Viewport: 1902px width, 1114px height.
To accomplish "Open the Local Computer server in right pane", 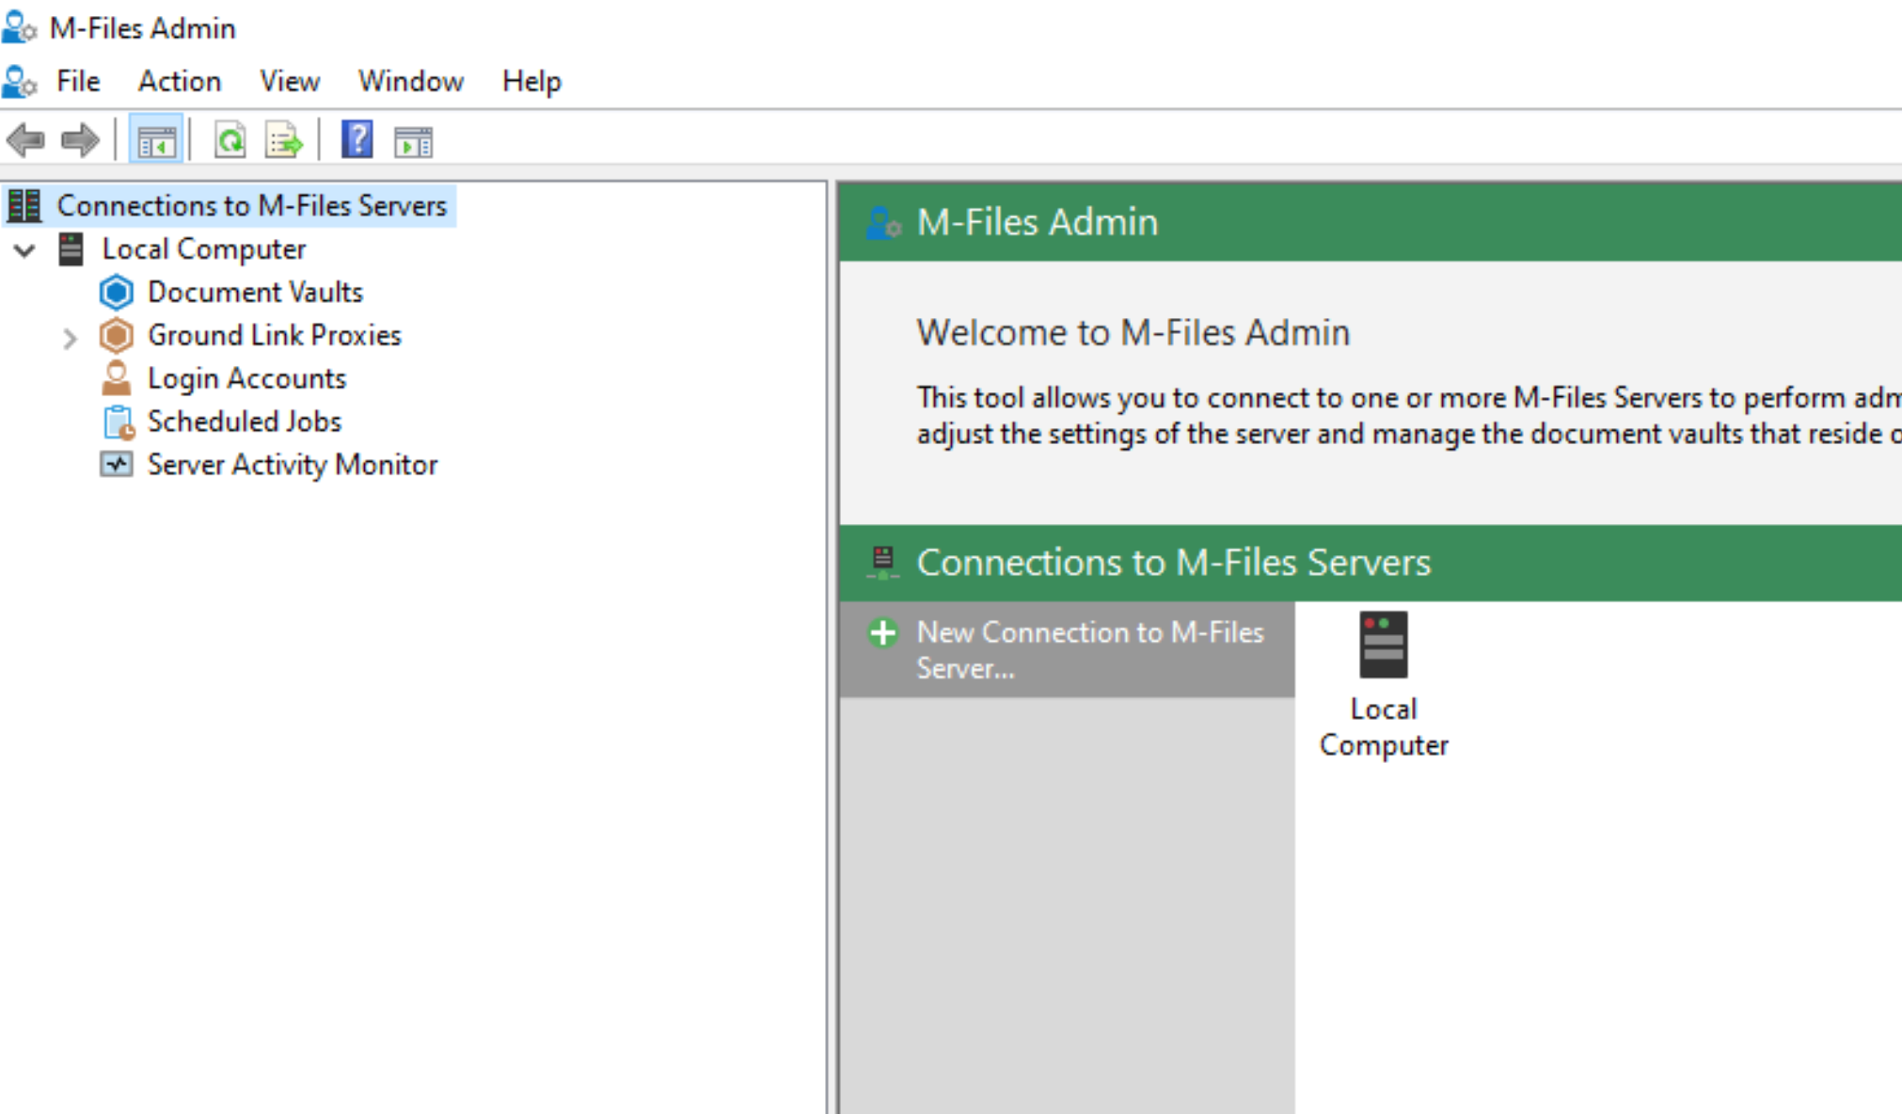I will point(1384,645).
